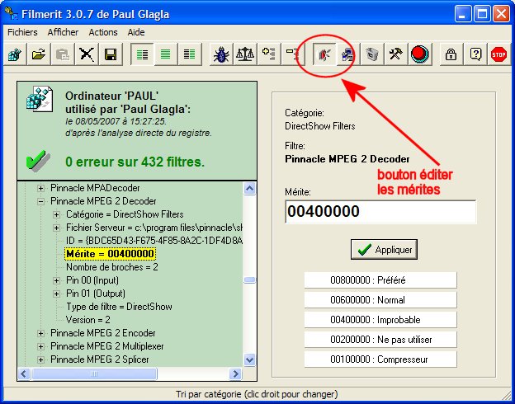The width and height of the screenshot is (515, 404).
Task: Click the balance scales icon
Action: click(x=245, y=54)
